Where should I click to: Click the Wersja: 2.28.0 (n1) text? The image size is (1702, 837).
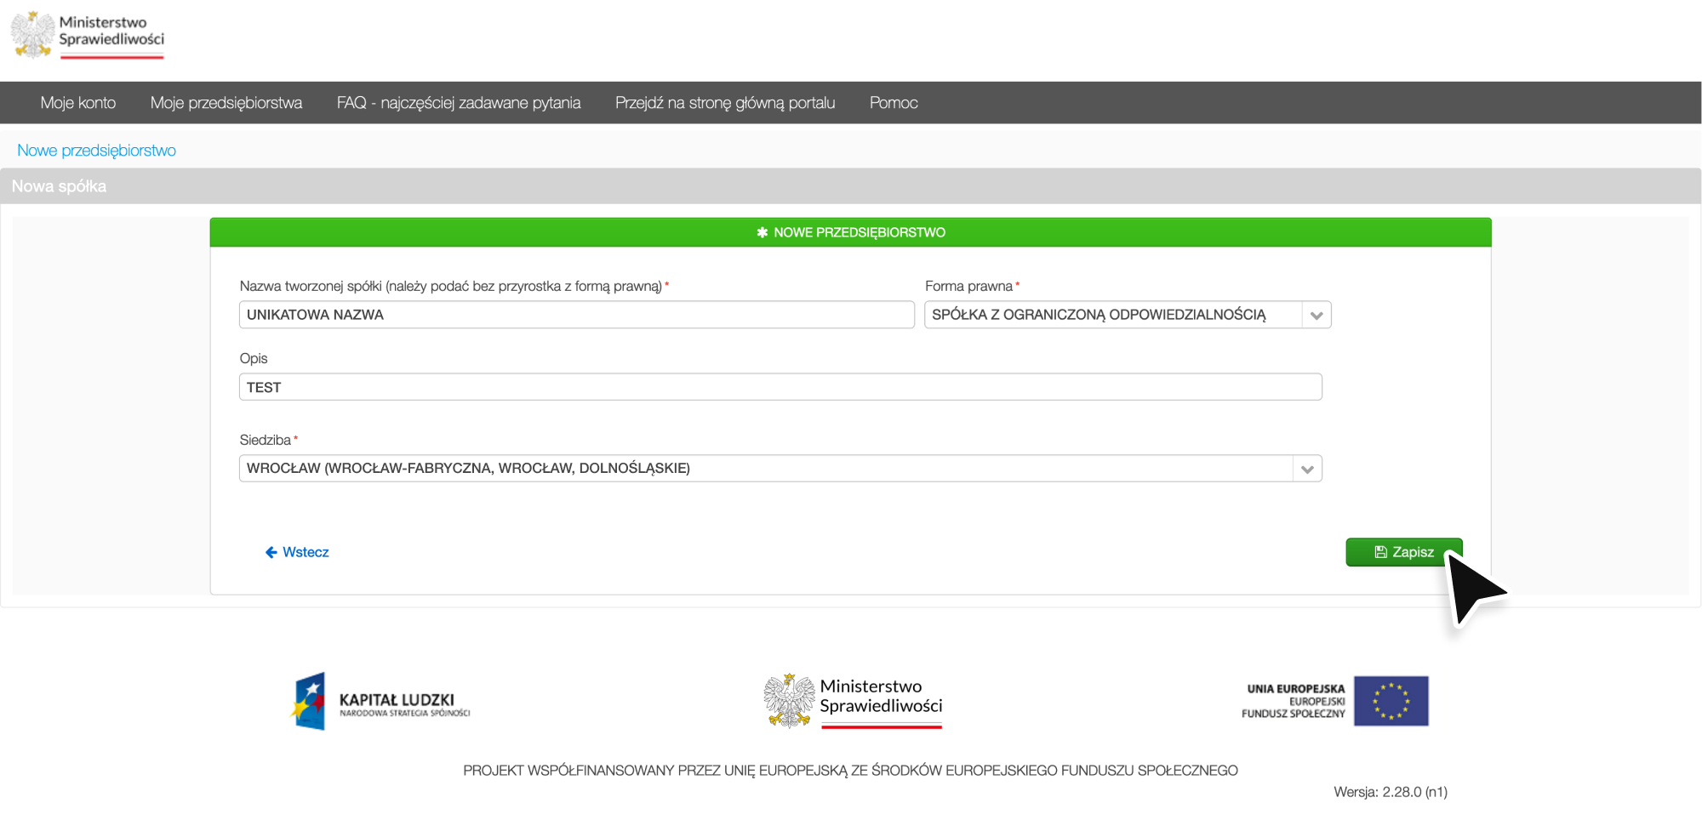1391,792
